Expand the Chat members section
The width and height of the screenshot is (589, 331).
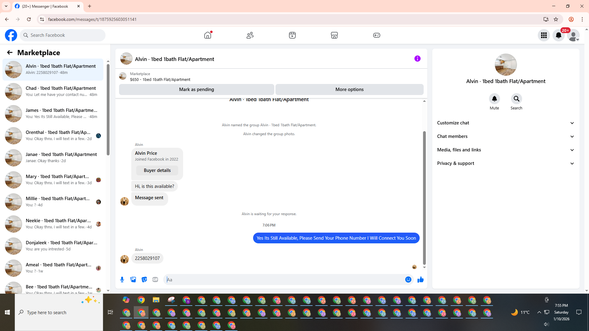pos(506,136)
